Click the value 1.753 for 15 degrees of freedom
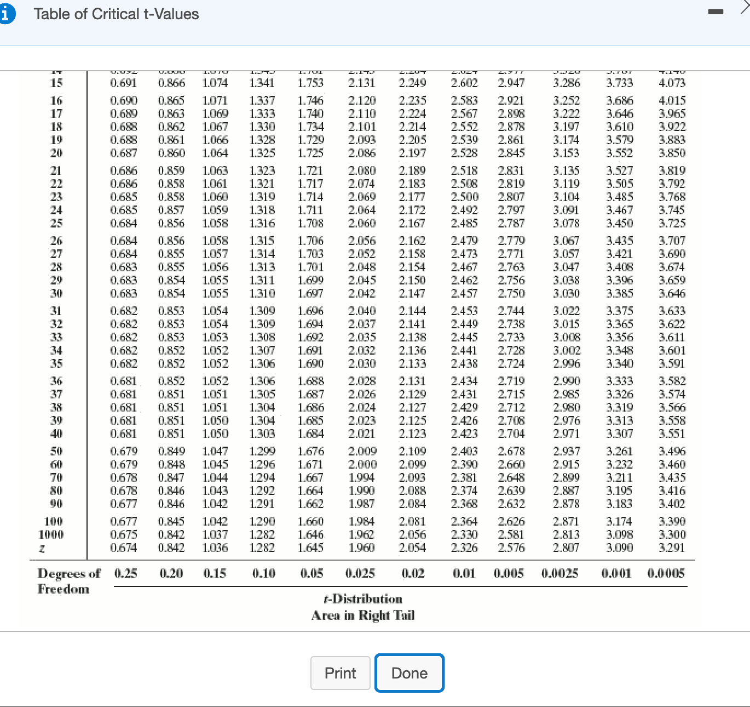This screenshot has width=750, height=707. 310,83
